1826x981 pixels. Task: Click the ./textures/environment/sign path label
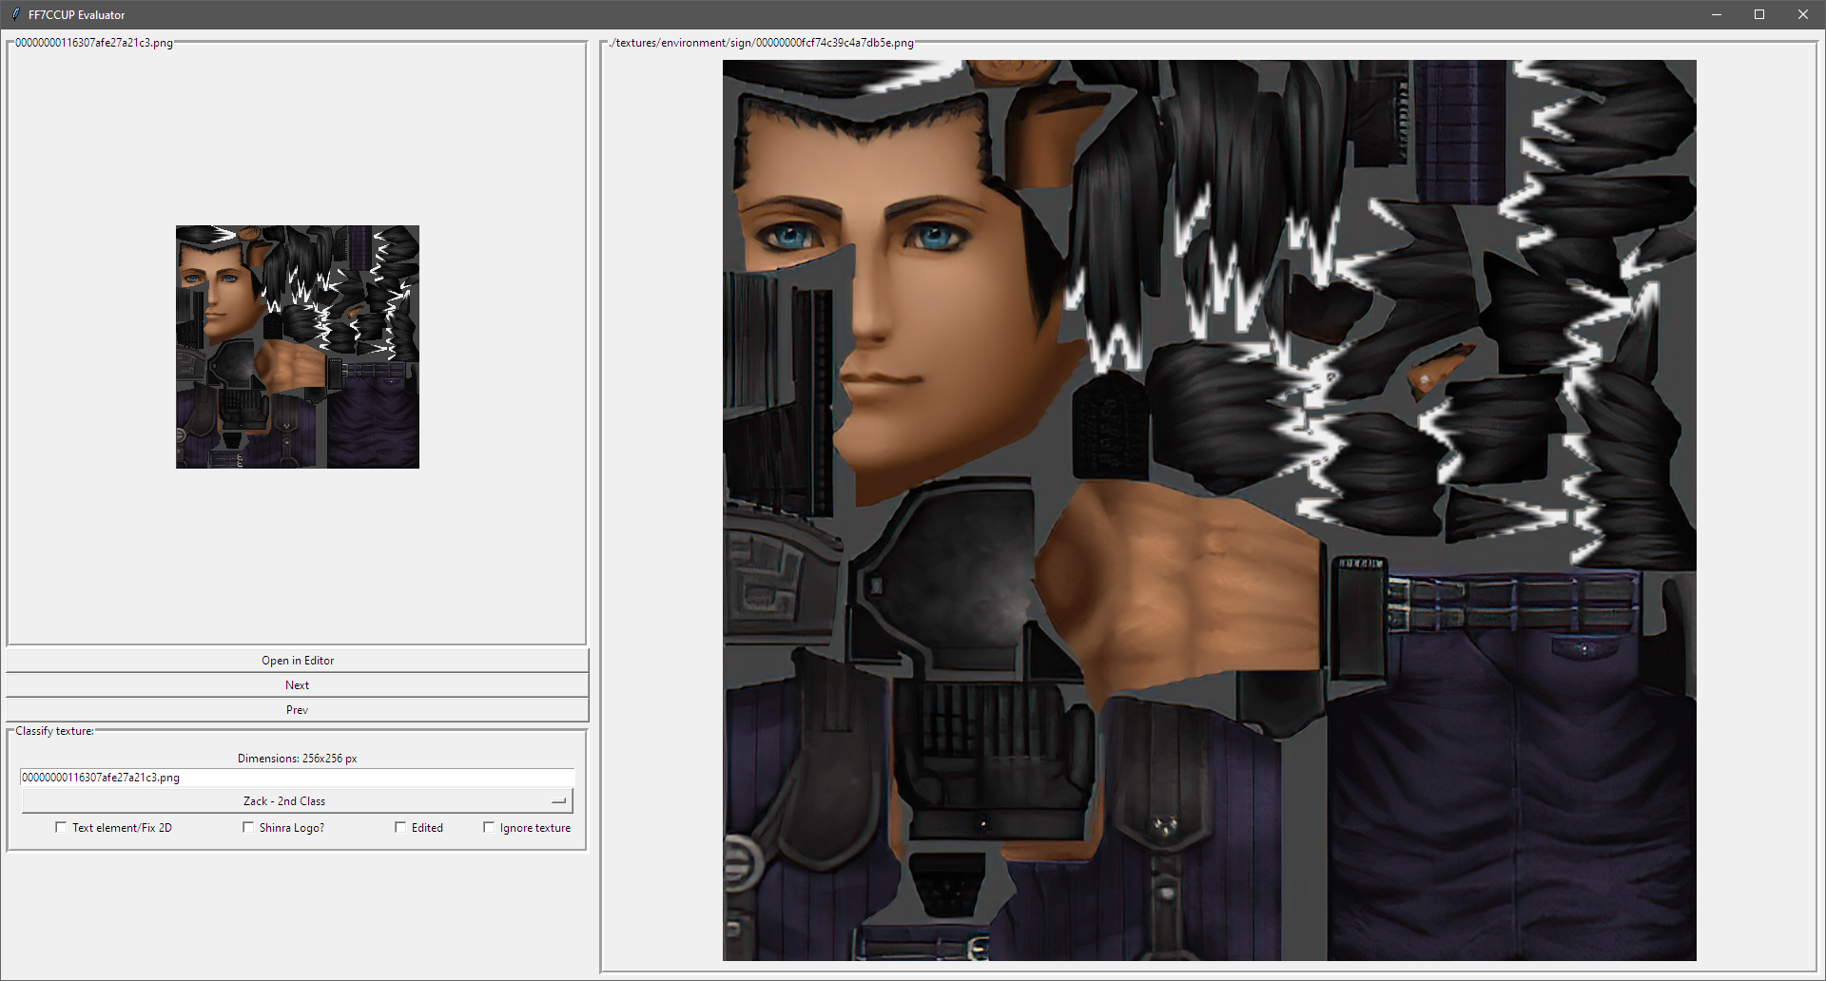click(762, 43)
